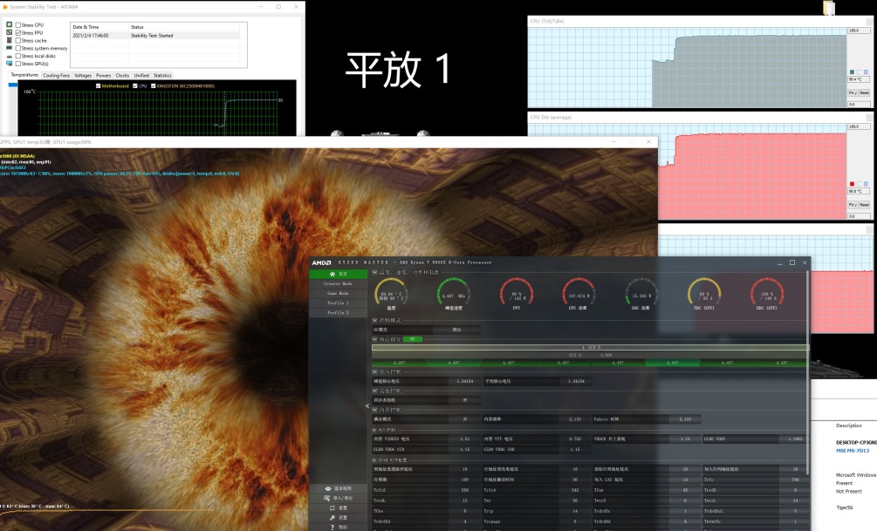Click the cache icon beside Stress cache
This screenshot has width=877, height=531.
[x=9, y=41]
